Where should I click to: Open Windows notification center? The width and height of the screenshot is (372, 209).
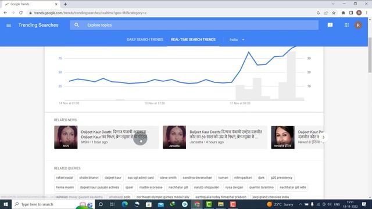(364, 204)
